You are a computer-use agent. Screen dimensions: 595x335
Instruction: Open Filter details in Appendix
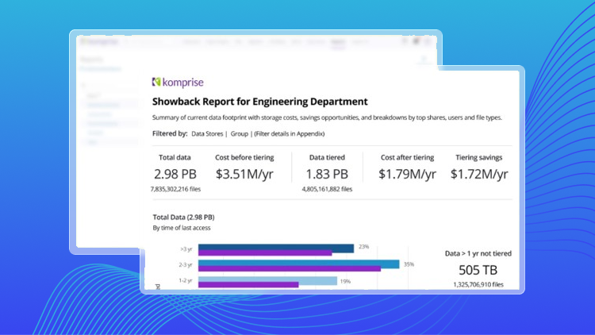coord(290,133)
